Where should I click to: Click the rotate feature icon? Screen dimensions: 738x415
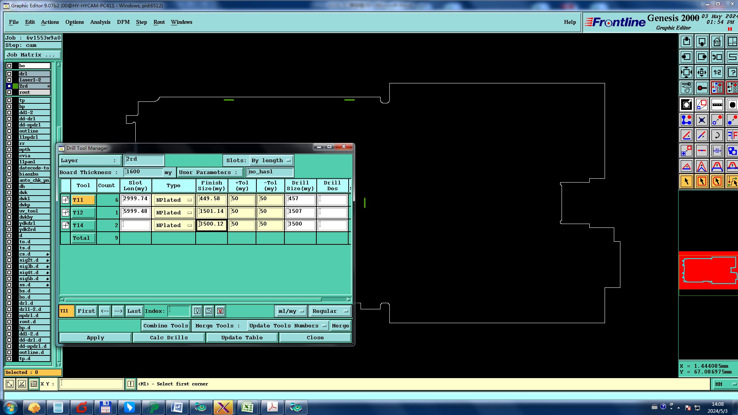click(717, 135)
